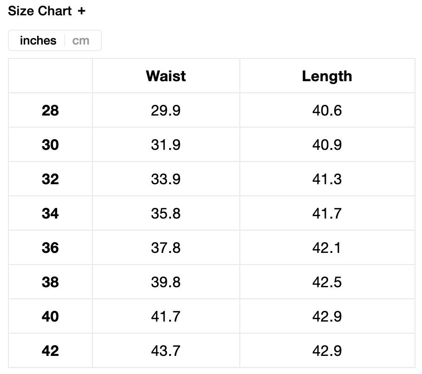Switch units to cm
The image size is (422, 374).
pyautogui.click(x=81, y=41)
